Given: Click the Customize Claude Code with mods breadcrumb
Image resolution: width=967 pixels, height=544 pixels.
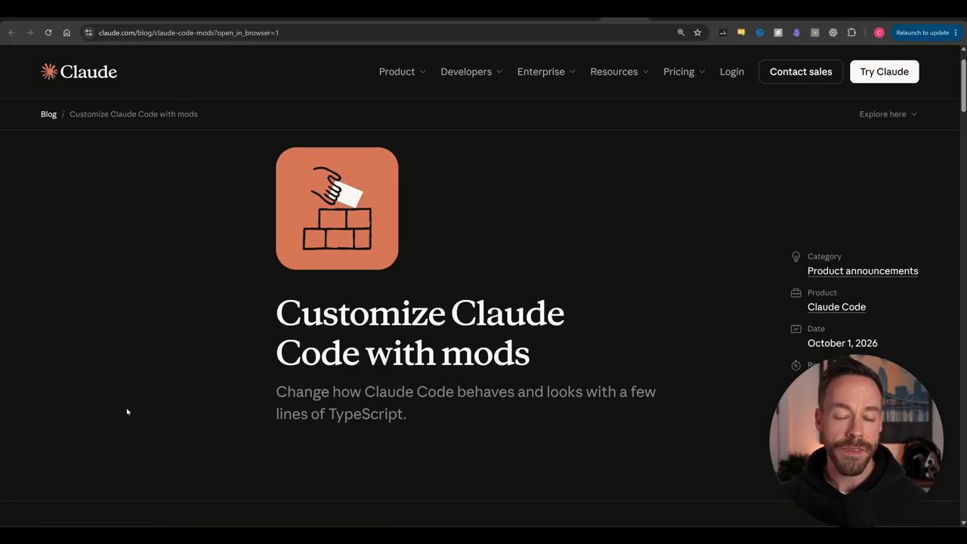Looking at the screenshot, I should [x=134, y=114].
